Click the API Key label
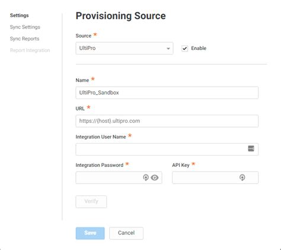281x250 pixels. (181, 165)
